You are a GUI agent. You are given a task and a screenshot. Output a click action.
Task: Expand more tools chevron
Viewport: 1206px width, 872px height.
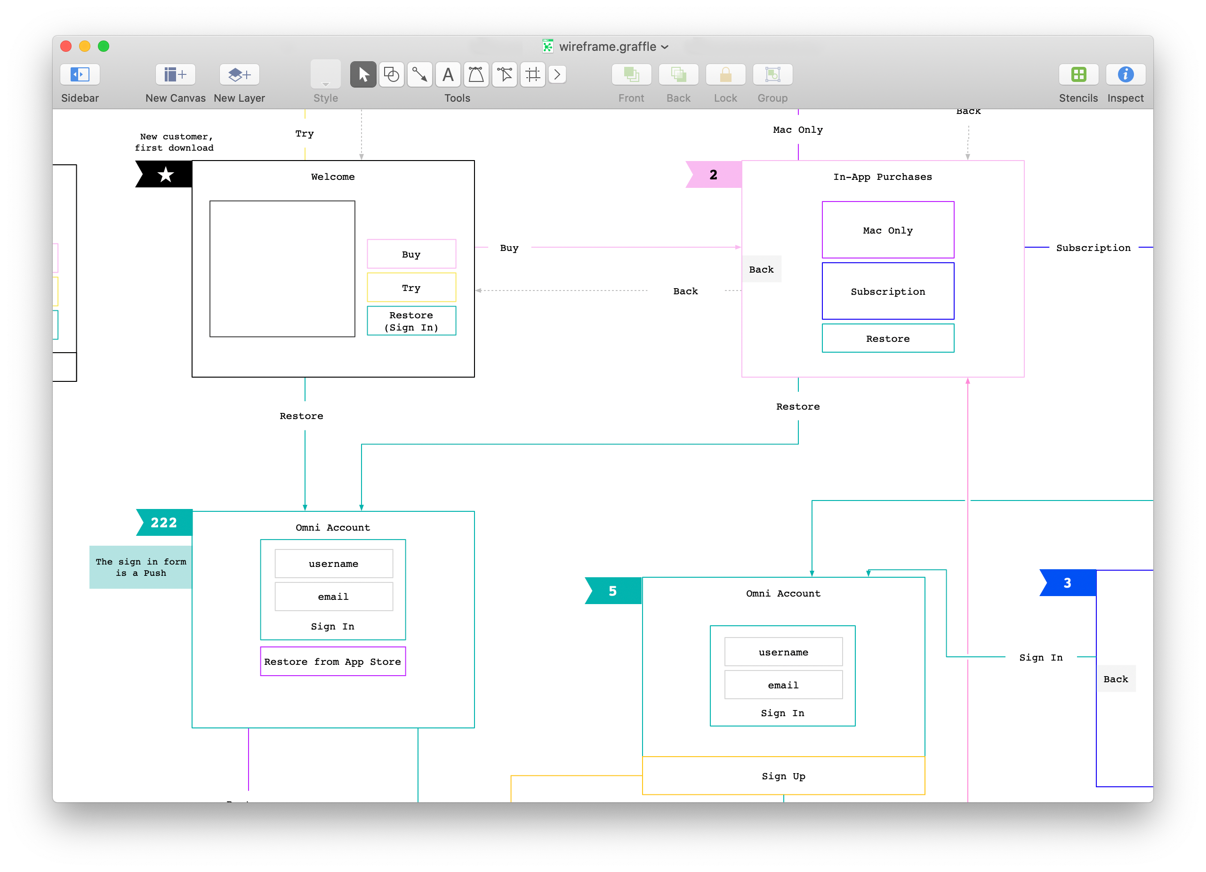(557, 74)
